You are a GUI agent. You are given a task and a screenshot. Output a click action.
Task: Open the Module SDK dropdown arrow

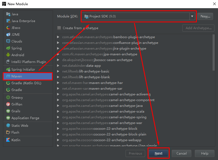point(192,16)
